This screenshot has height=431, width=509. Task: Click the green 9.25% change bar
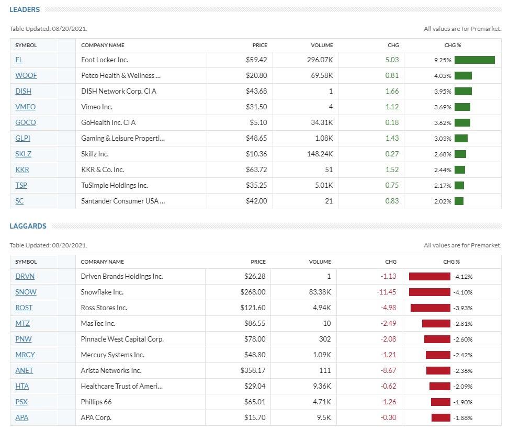click(474, 60)
